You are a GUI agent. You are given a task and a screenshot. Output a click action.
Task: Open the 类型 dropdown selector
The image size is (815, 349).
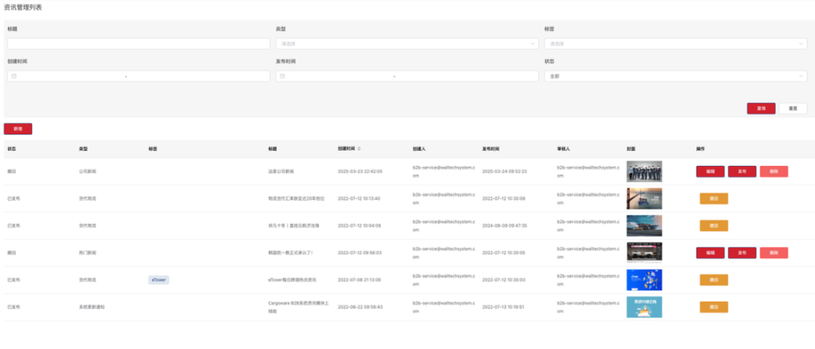click(407, 44)
